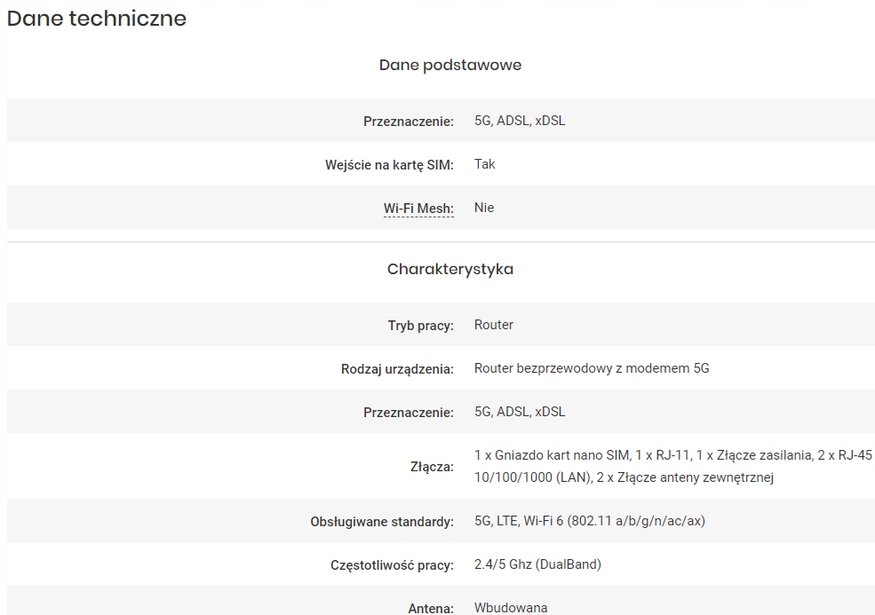Click the "Częstotliwość pracy" label

(392, 565)
